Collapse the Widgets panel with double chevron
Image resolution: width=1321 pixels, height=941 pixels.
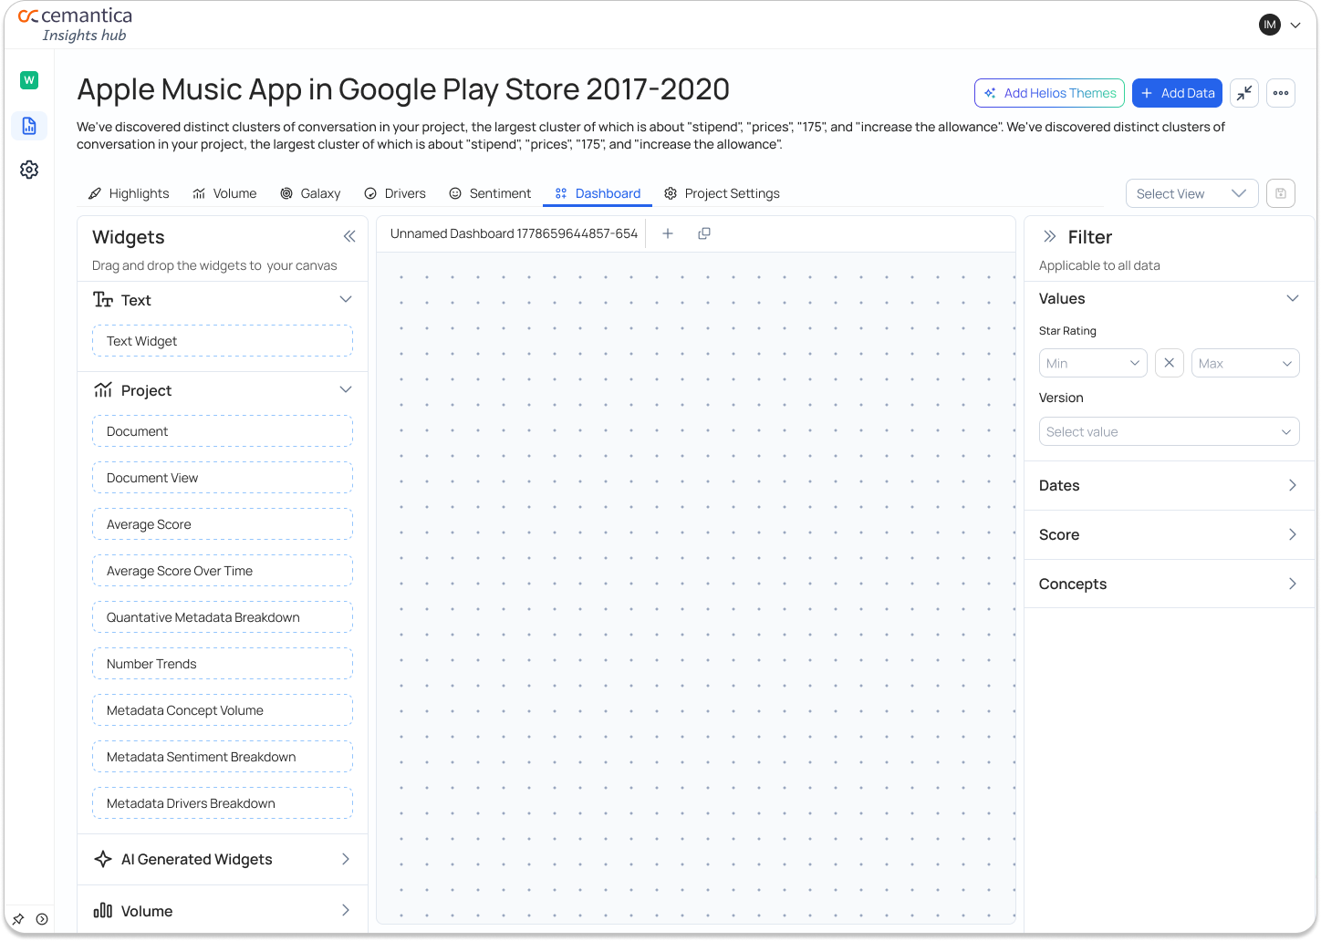coord(349,237)
